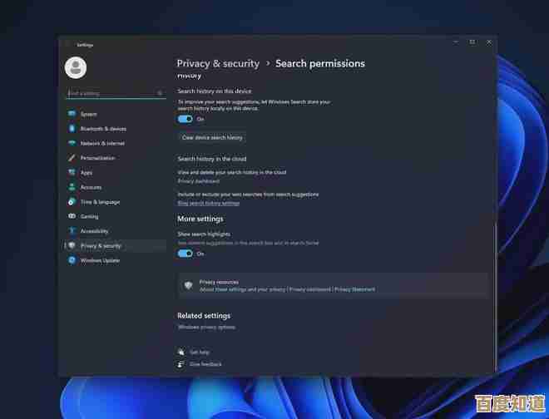Click the Accessibility icon
Viewport: 549px width, 419px height.
(72, 230)
